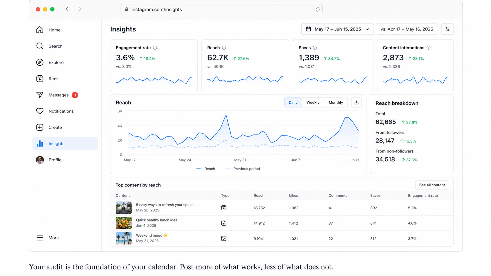Open the '5 easy ways to refresh your space' post
491x276 pixels.
click(166, 205)
